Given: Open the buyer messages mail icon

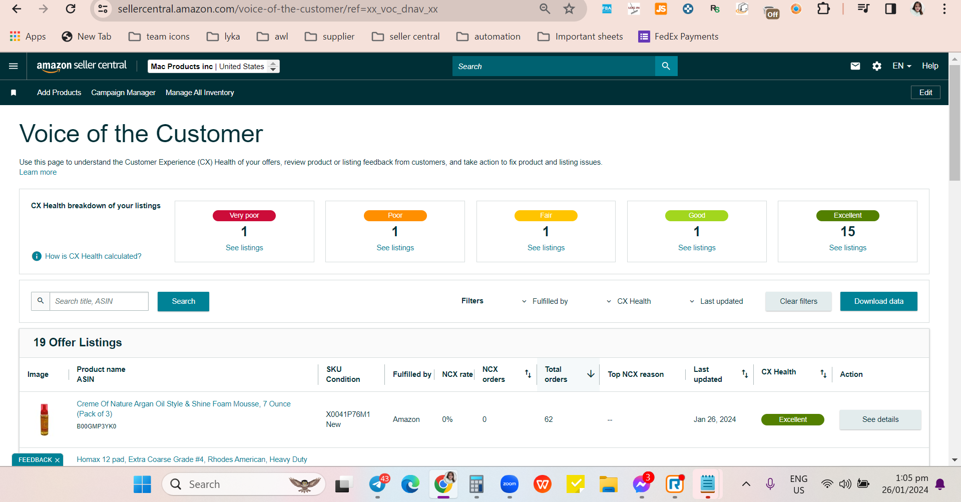Looking at the screenshot, I should coord(855,66).
